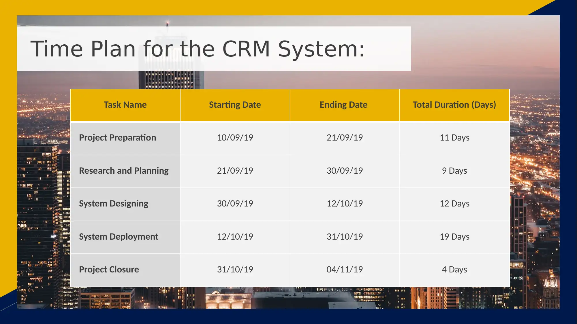Viewport: 577px width, 324px height.
Task: Select Project Closure starting date 31/10/19
Action: coord(235,270)
